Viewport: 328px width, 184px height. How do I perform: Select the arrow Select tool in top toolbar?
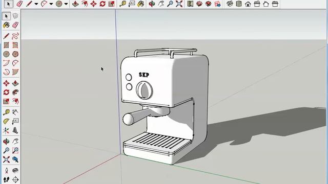8,4
